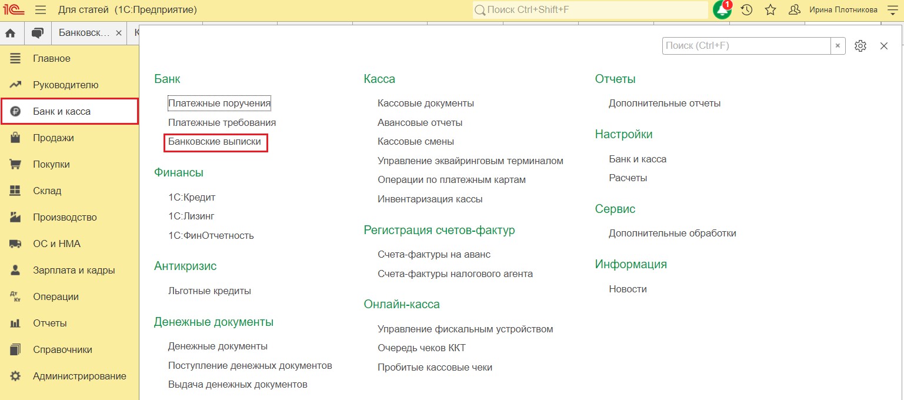This screenshot has width=904, height=400.
Task: Open Поступление денежных документов
Action: click(x=250, y=365)
